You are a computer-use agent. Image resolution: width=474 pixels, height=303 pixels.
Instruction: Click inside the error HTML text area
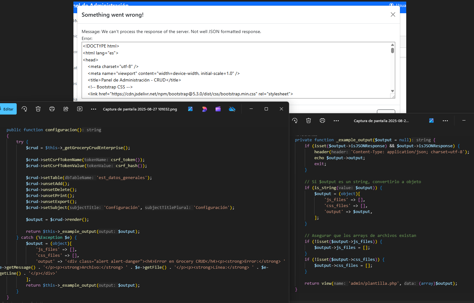[x=236, y=70]
